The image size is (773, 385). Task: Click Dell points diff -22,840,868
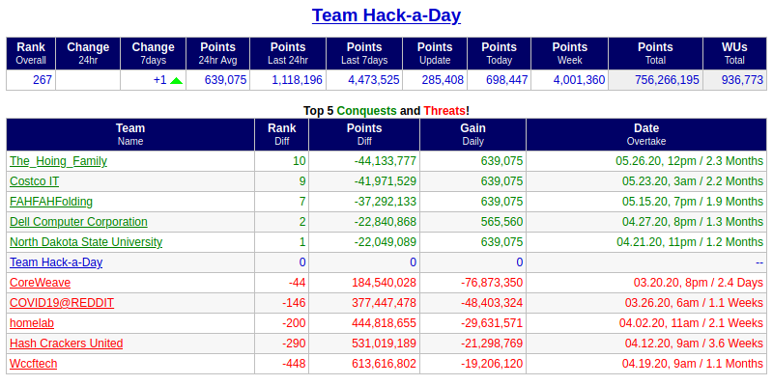click(385, 222)
